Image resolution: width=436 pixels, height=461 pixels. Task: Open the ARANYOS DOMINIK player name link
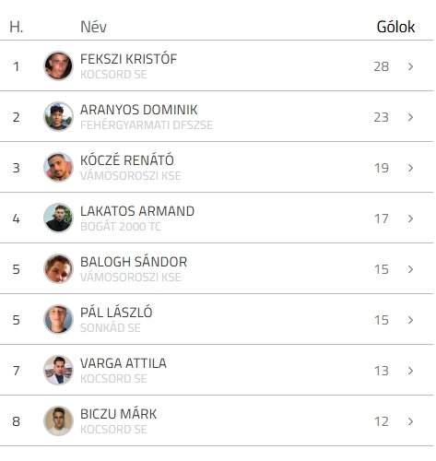pyautogui.click(x=139, y=110)
